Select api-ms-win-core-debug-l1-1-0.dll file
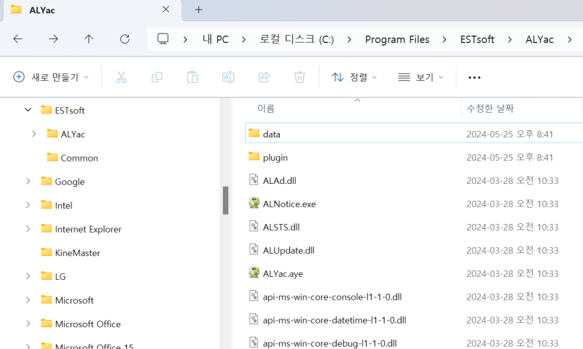This screenshot has width=583, height=349. [330, 343]
